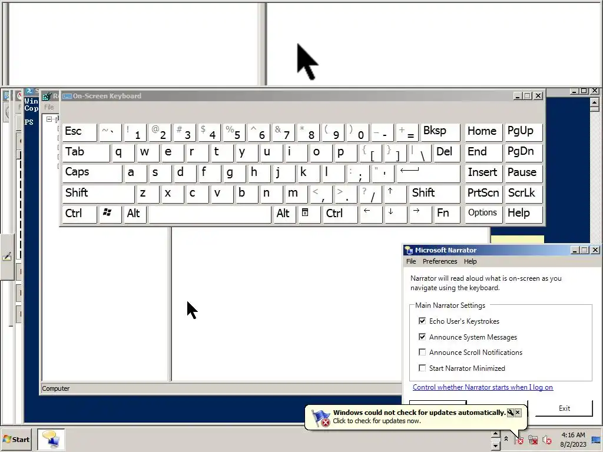Toggle the Caps key on keyboard
The height and width of the screenshot is (452, 603).
pyautogui.click(x=92, y=173)
